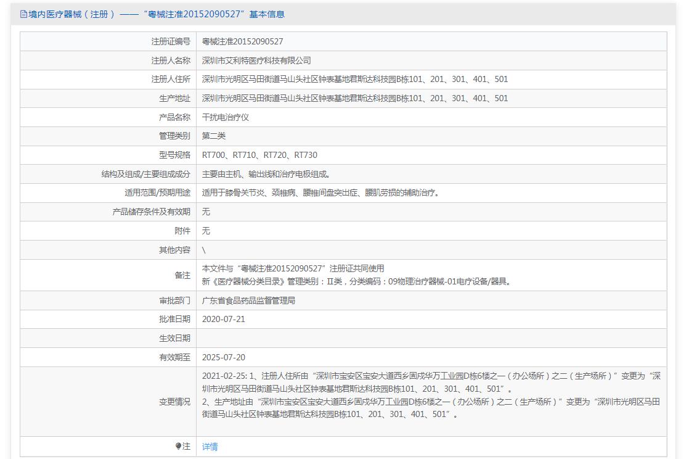Select model values RT700、RT710、RT720、RT730
The image size is (697, 459).
point(259,155)
